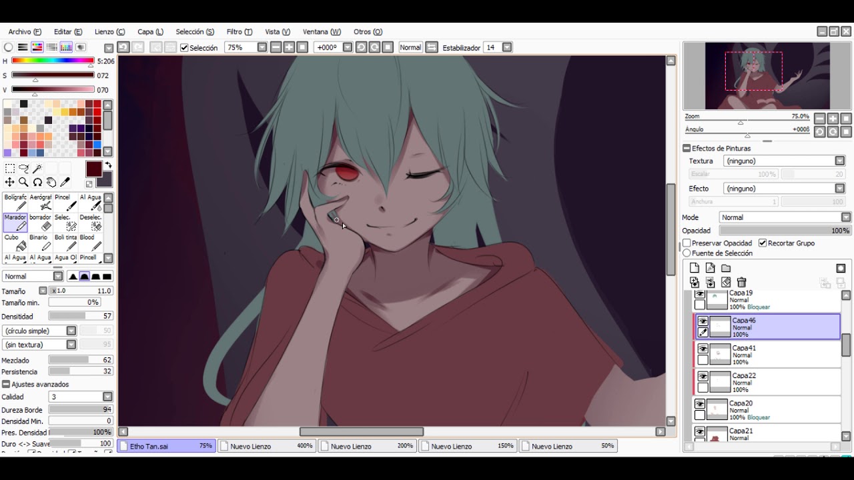Uncheck Recortar Grupo checkbox
The width and height of the screenshot is (854, 480).
[x=763, y=243]
